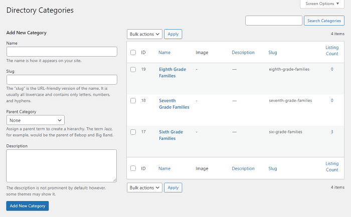The image size is (351, 217).
Task: Open the Sixth Grade Families category link
Action: tap(171, 135)
